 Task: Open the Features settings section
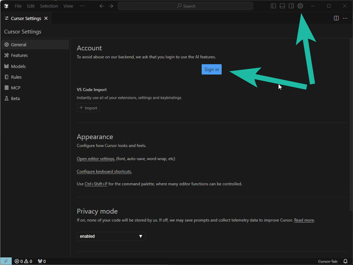tap(35, 56)
